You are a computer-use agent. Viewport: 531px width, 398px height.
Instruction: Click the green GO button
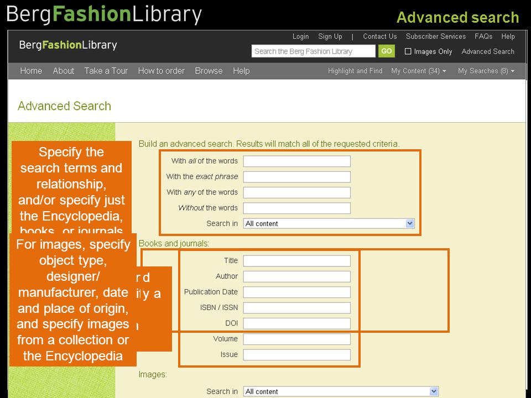387,51
